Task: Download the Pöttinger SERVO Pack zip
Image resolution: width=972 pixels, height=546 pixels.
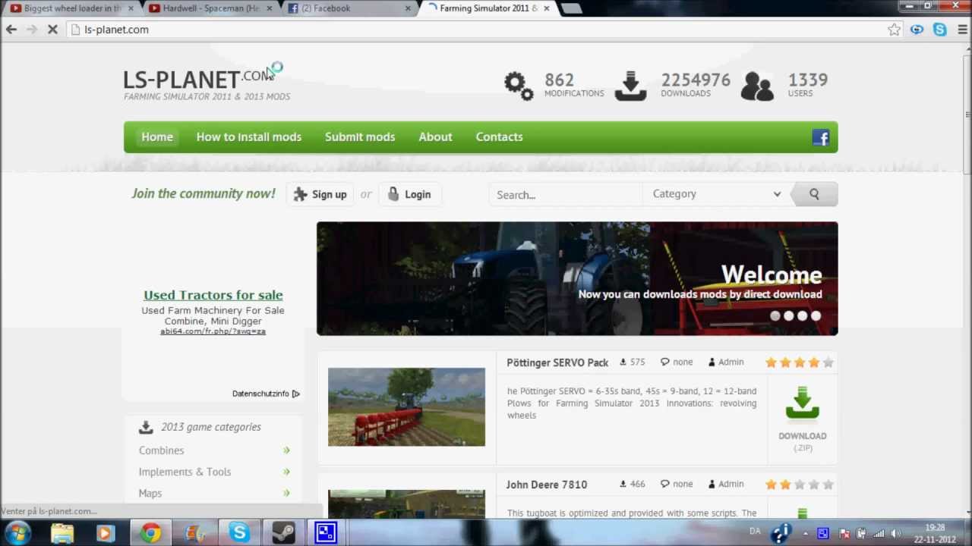Action: [x=803, y=418]
